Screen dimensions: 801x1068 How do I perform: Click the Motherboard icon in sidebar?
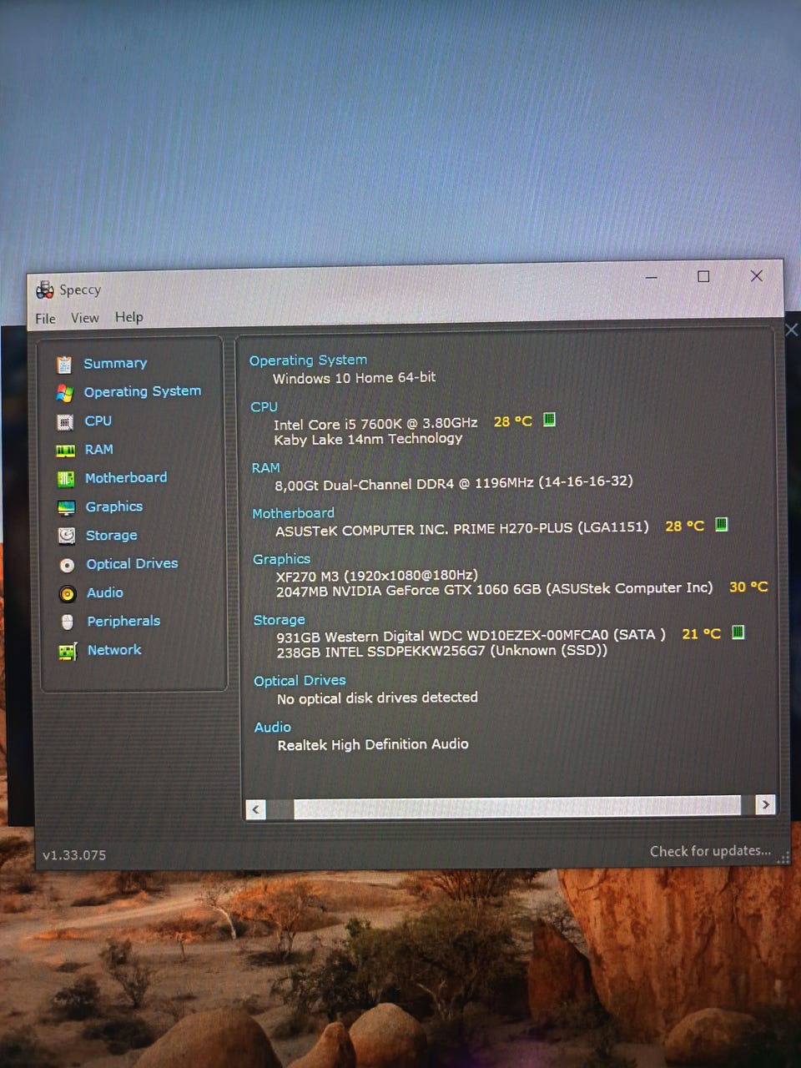pos(66,479)
